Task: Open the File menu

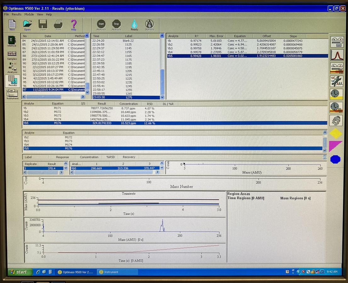Action: coord(6,14)
